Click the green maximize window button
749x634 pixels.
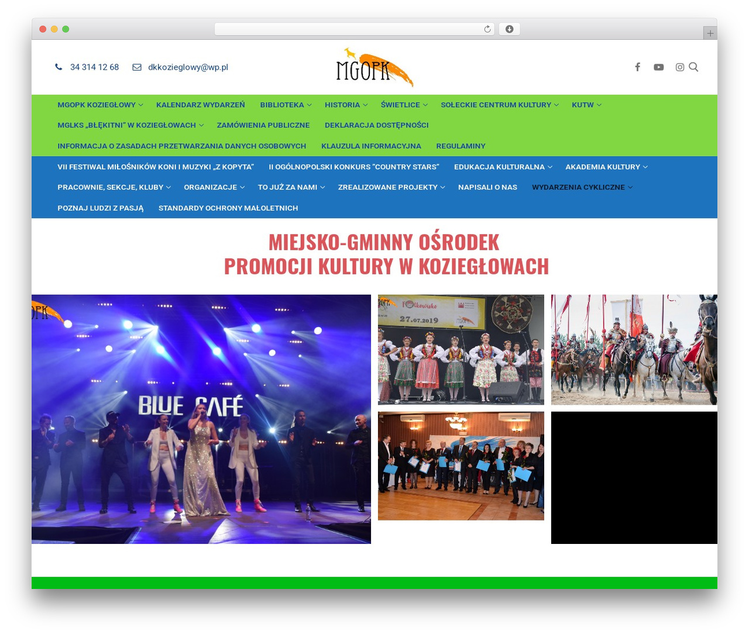[x=66, y=29]
